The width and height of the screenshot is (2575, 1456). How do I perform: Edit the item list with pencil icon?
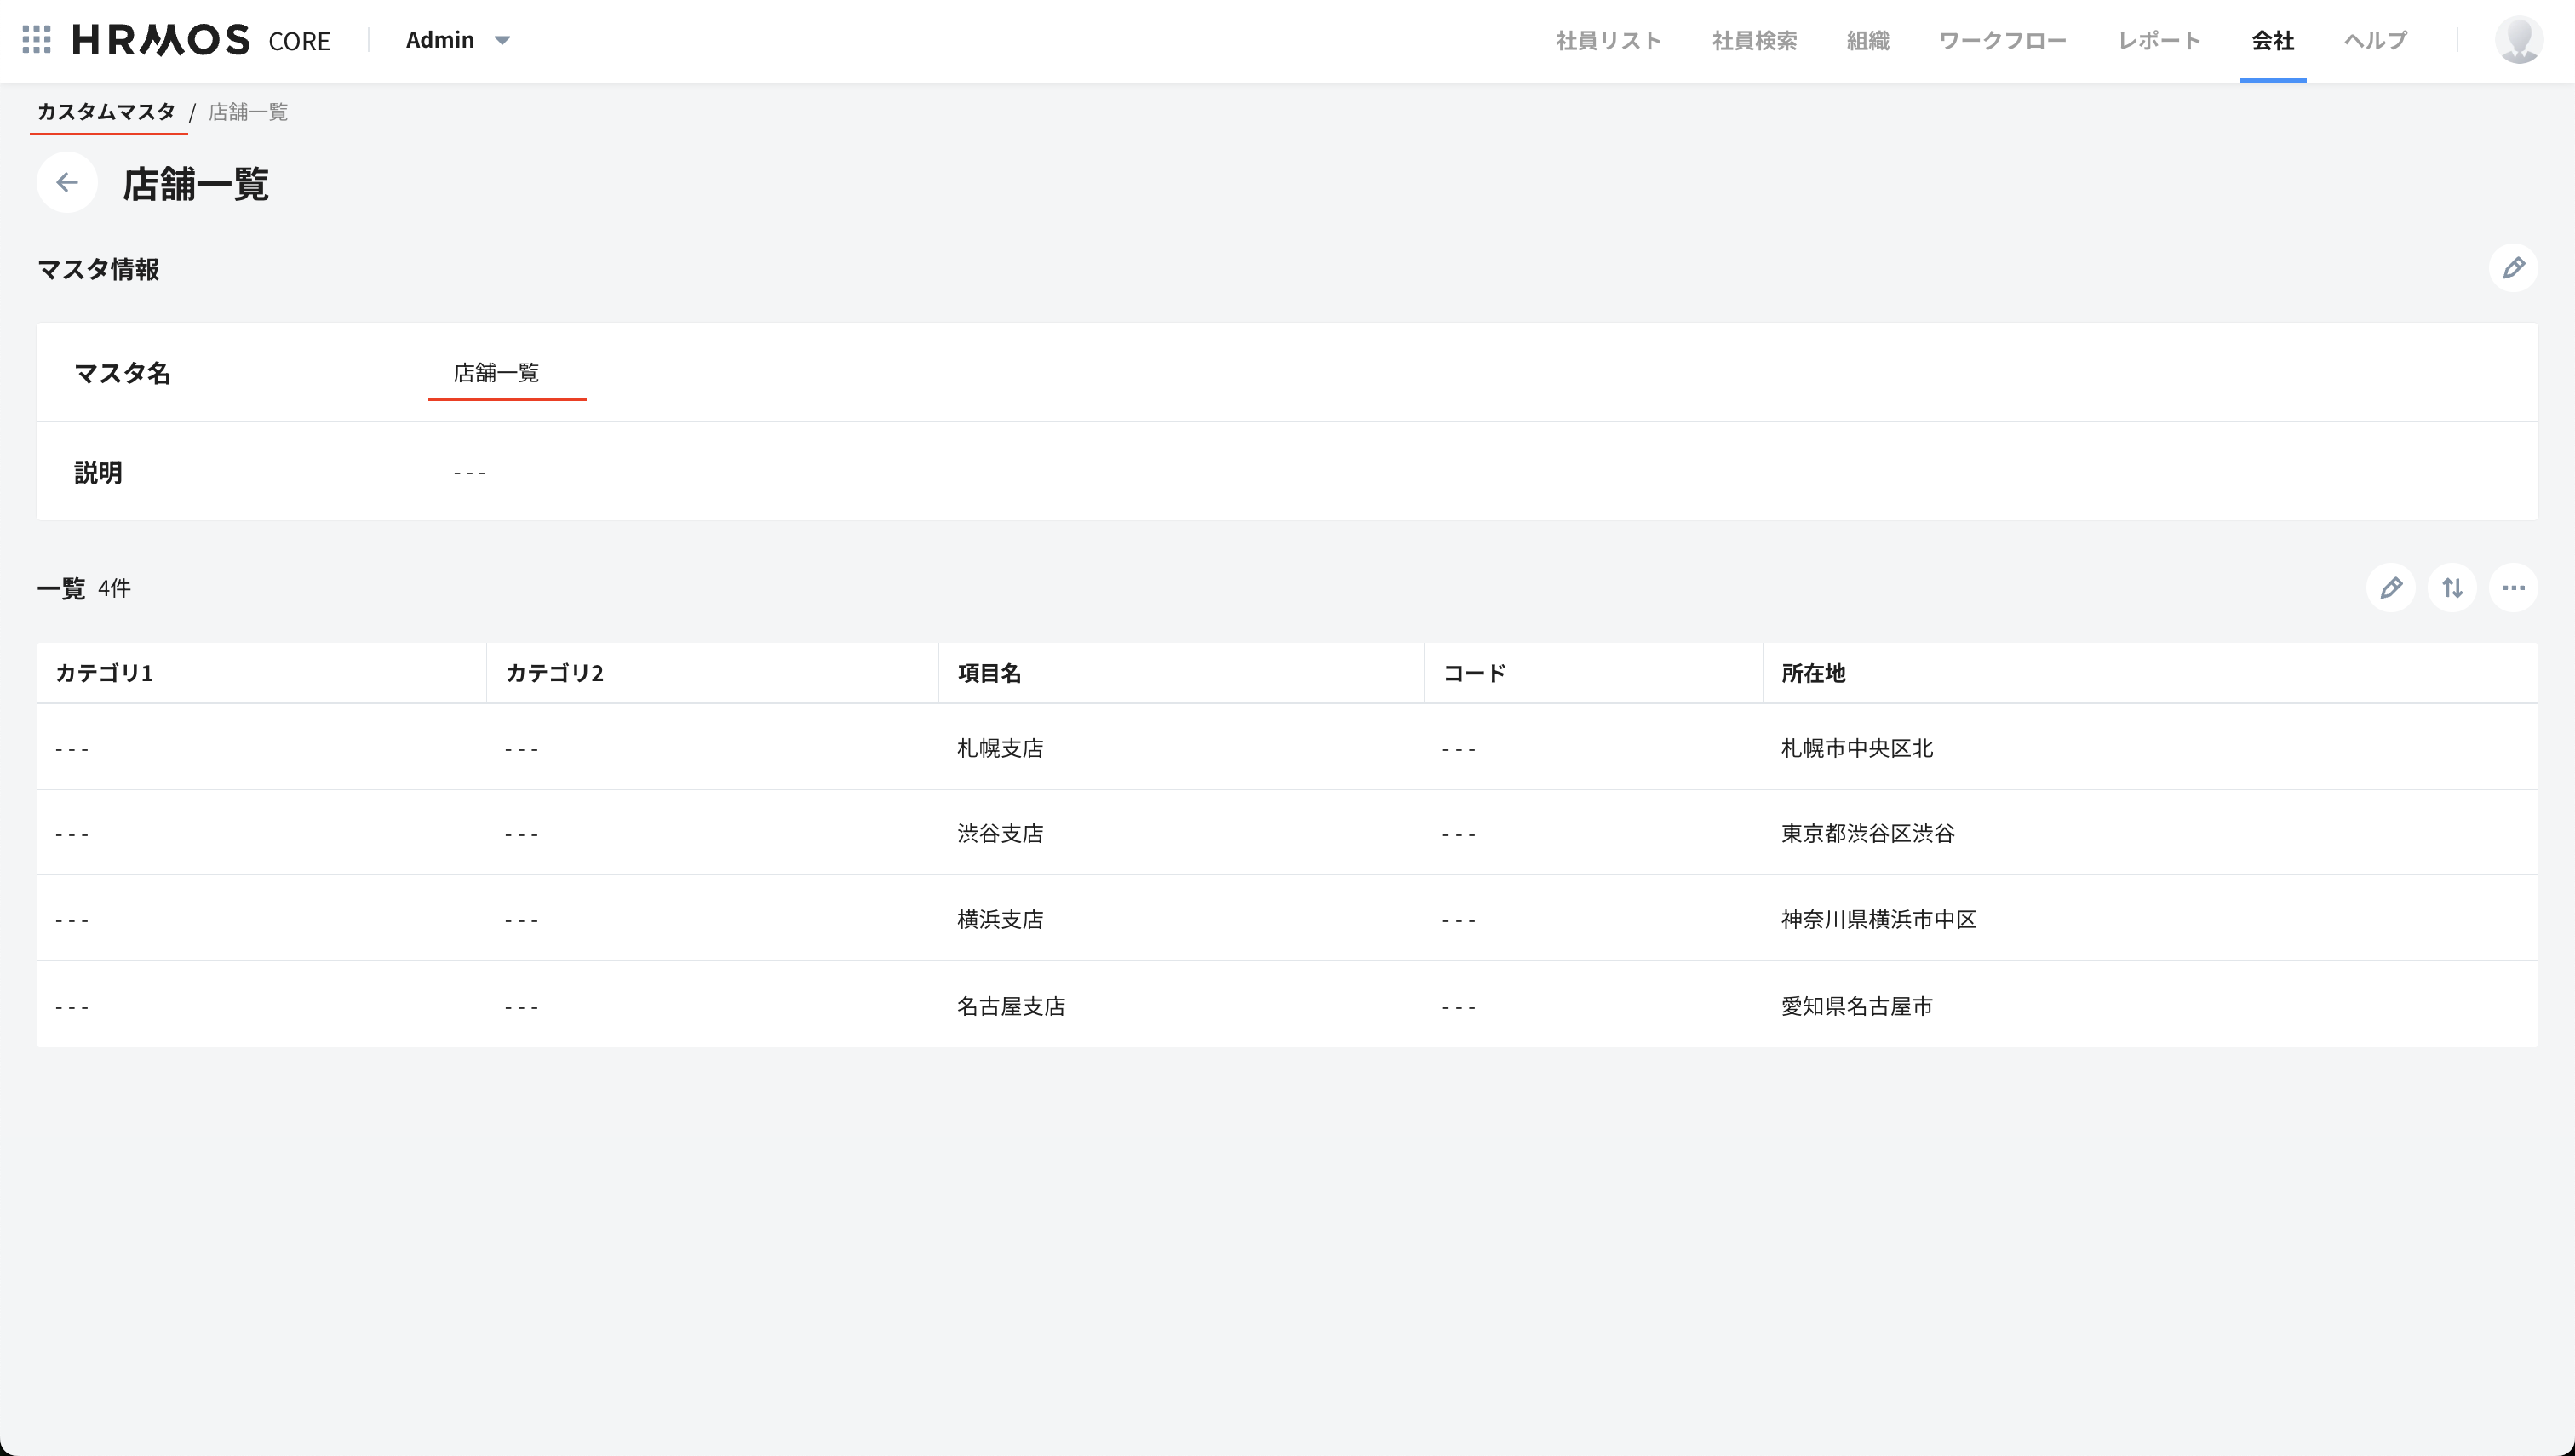click(x=2390, y=588)
